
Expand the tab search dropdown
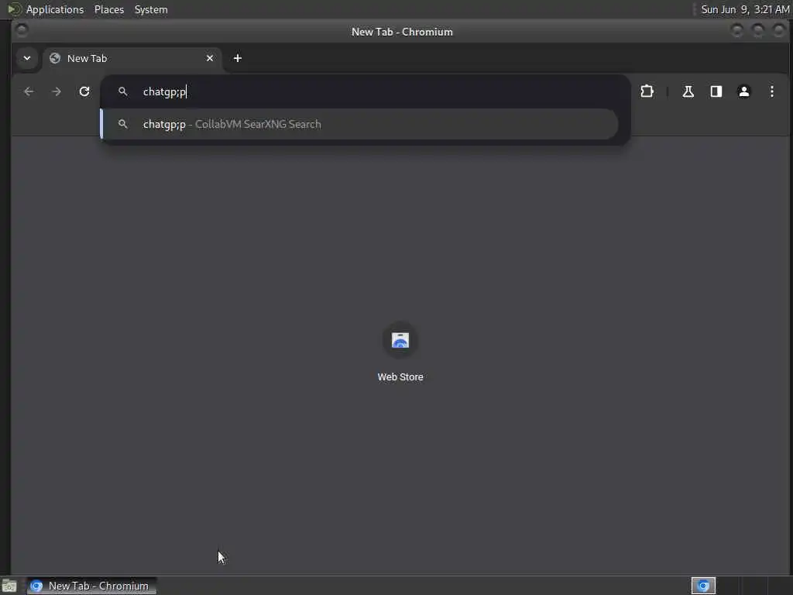pyautogui.click(x=27, y=58)
